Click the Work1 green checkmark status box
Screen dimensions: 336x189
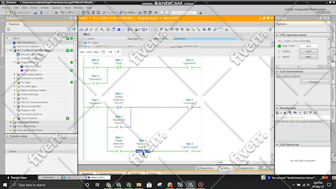(68, 38)
